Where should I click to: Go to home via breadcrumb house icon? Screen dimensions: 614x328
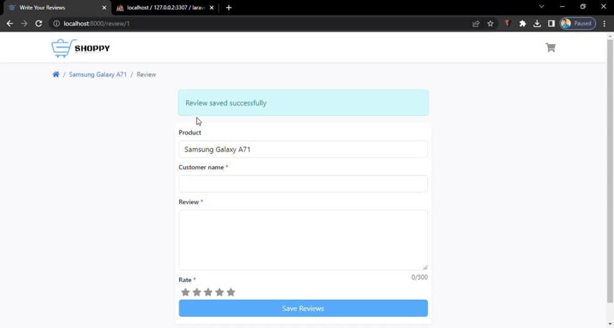pos(56,74)
